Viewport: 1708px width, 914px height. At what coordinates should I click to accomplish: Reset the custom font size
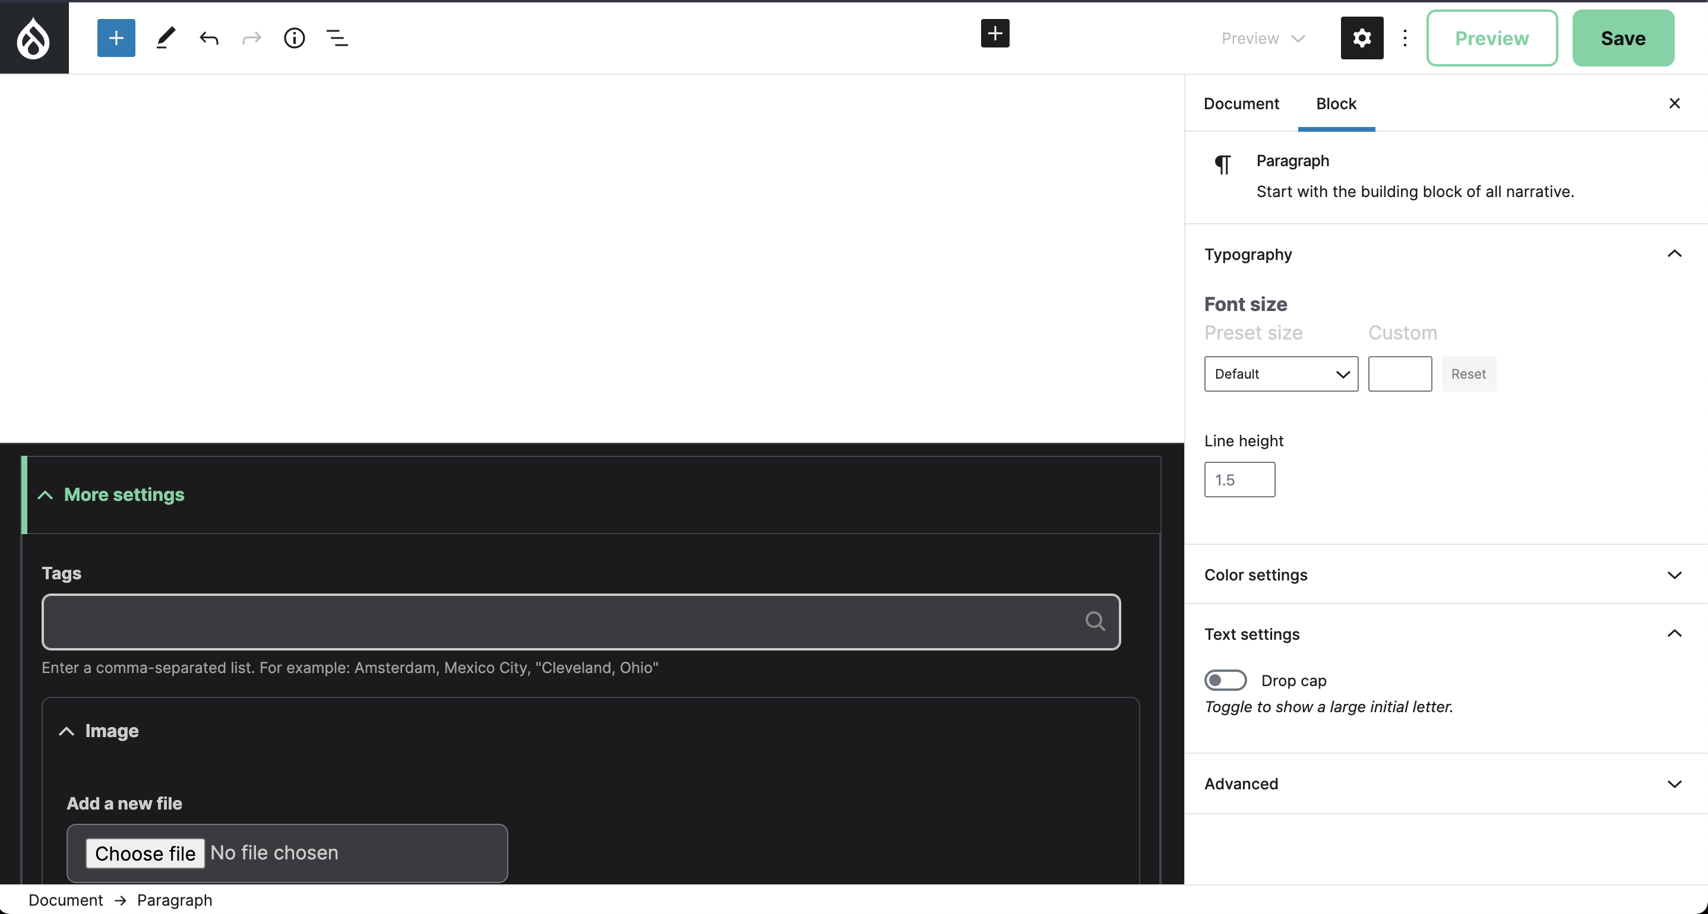pyautogui.click(x=1469, y=374)
